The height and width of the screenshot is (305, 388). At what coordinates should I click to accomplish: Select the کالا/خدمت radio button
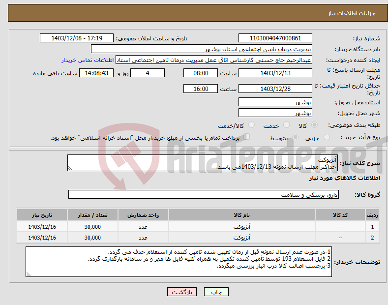tap(251, 125)
